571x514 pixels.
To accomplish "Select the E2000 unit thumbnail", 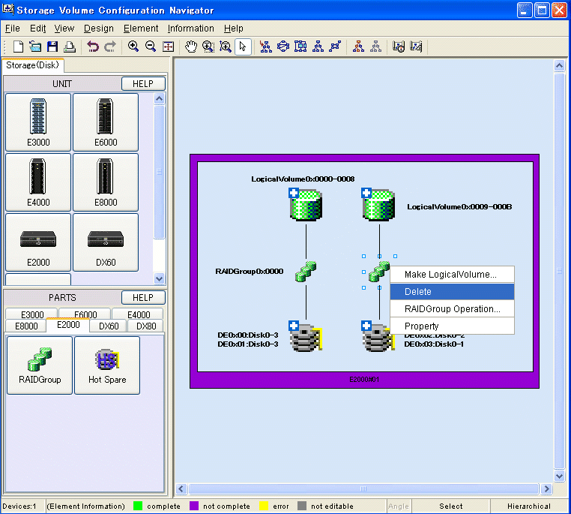I will point(38,242).
